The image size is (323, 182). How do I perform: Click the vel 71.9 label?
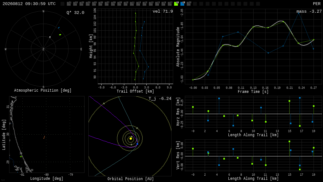163,11
